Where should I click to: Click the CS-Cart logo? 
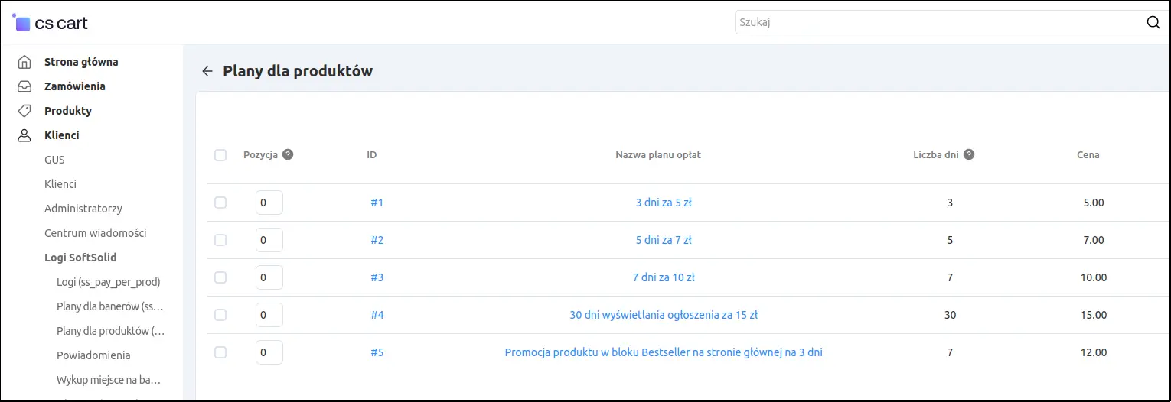click(51, 23)
